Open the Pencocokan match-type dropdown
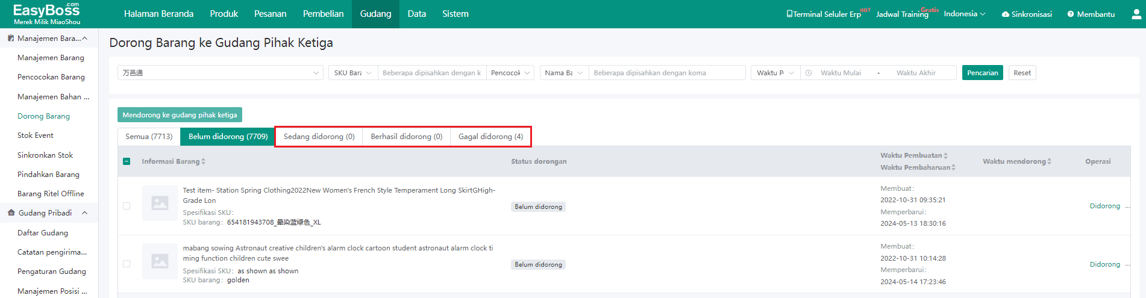Image resolution: width=1146 pixels, height=298 pixels. (x=510, y=73)
